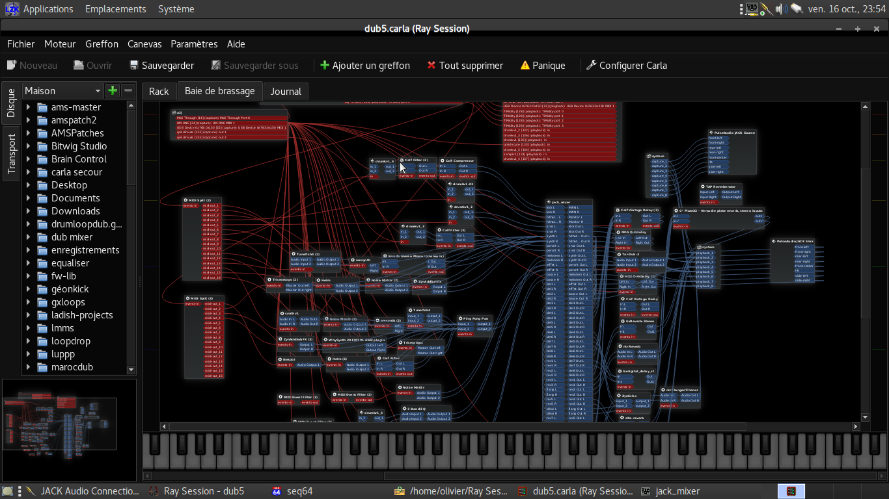
Task: Open the Greffon menu
Action: pyautogui.click(x=102, y=44)
